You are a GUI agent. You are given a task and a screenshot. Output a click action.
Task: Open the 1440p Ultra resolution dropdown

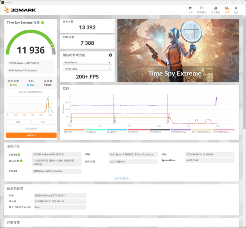coord(87,69)
